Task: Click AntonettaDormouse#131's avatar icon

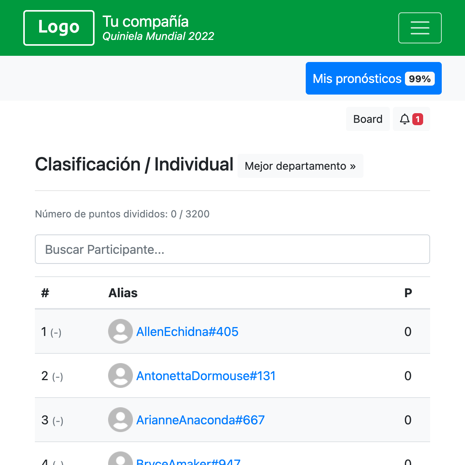Action: click(x=120, y=375)
